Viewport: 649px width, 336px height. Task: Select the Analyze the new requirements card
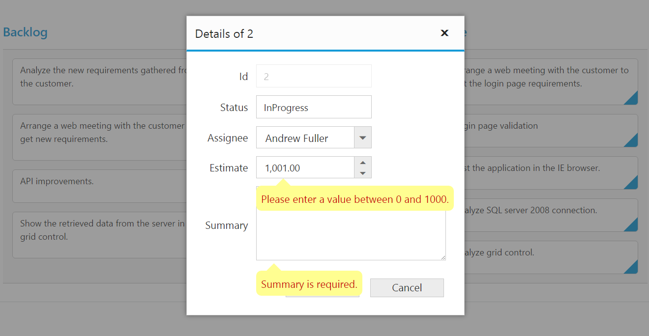tap(98, 81)
